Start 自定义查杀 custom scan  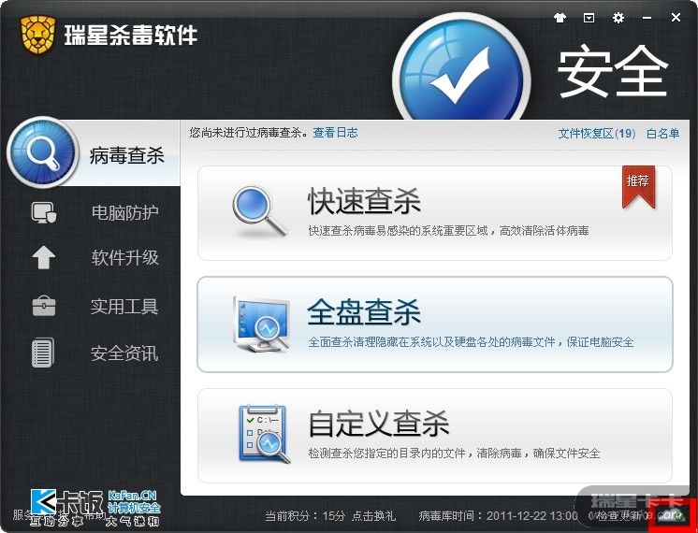(x=435, y=435)
